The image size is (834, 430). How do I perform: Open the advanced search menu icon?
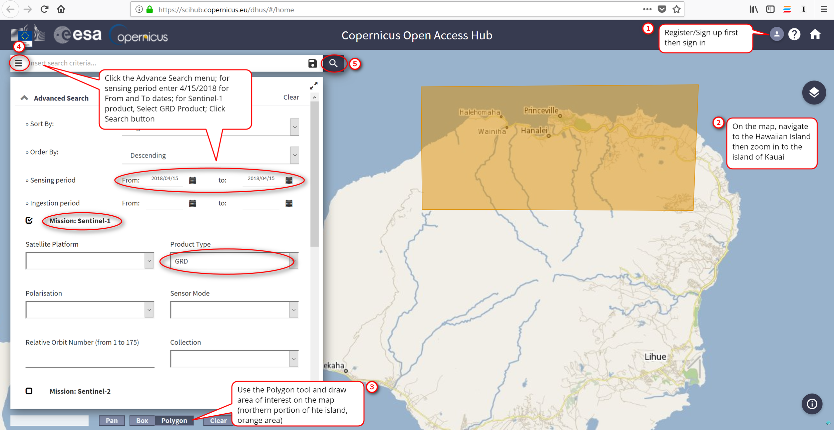pyautogui.click(x=18, y=63)
